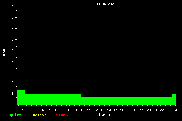Click the Time UT axis label
This screenshot has height=121, width=182.
(104, 115)
